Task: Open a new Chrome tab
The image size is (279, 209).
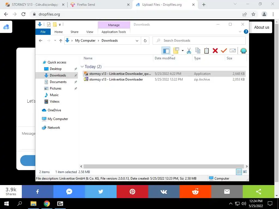Action: pos(204,5)
